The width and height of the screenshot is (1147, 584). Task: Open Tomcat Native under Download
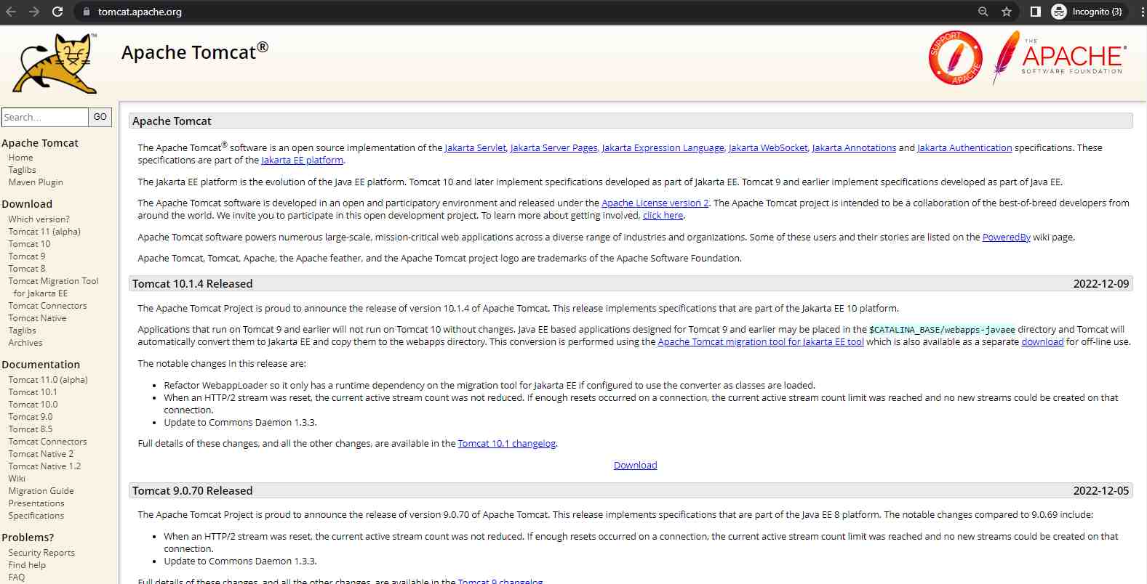click(x=37, y=318)
